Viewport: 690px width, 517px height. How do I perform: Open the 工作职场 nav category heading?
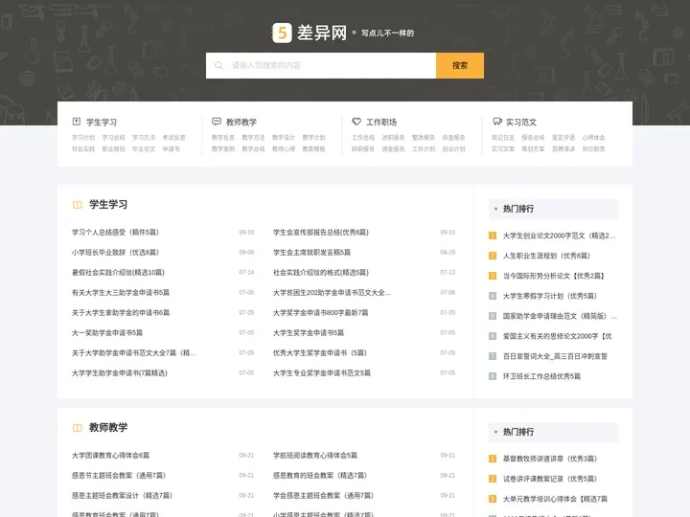[381, 123]
